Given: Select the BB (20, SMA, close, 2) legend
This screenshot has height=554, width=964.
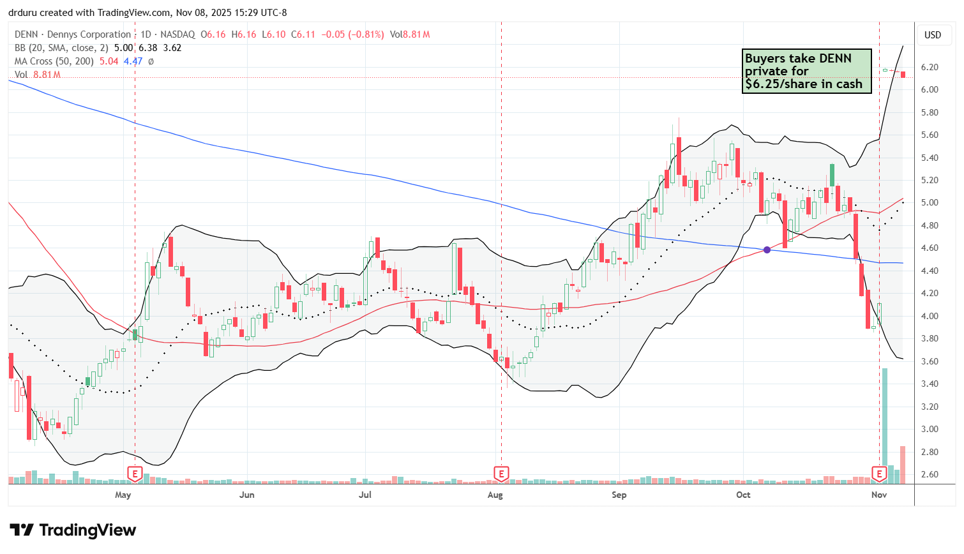Looking at the screenshot, I should (x=63, y=48).
